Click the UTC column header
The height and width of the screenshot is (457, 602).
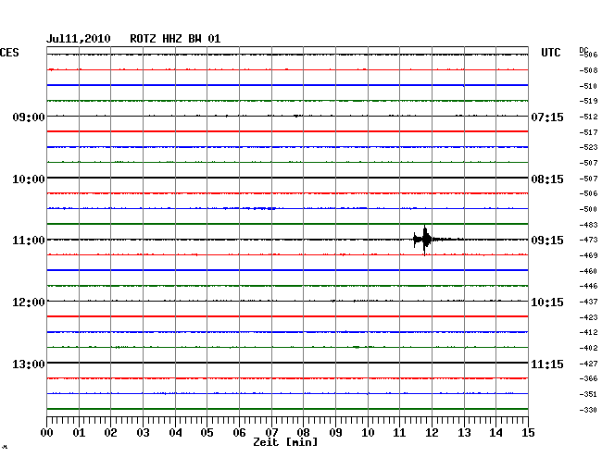click(550, 53)
